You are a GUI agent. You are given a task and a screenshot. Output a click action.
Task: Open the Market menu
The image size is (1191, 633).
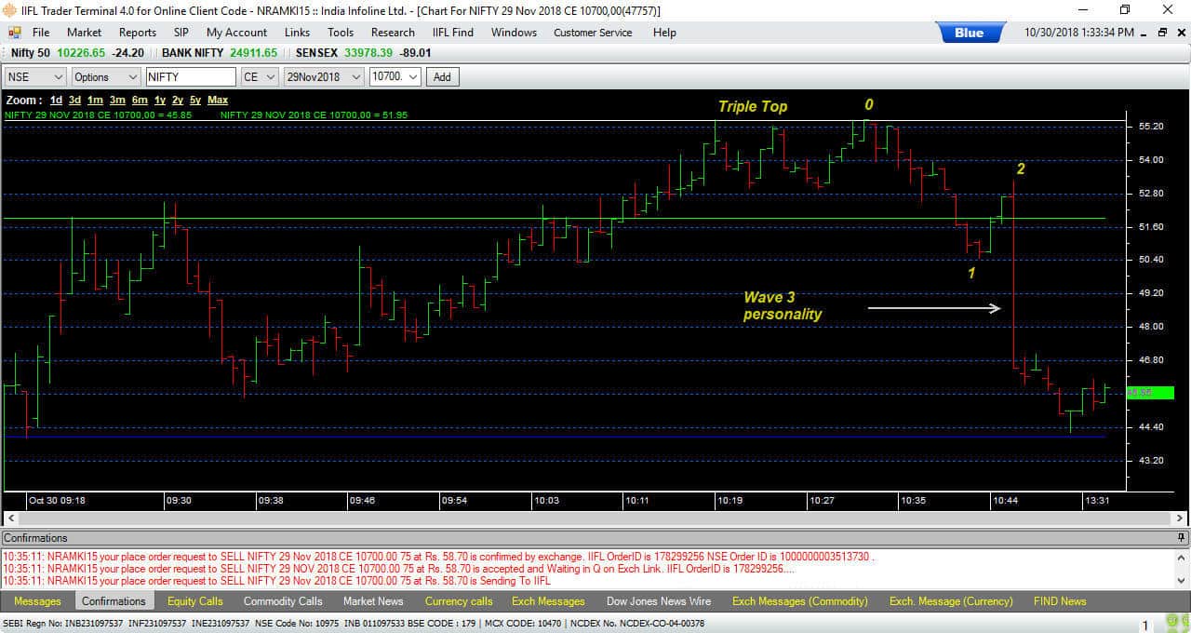84,32
